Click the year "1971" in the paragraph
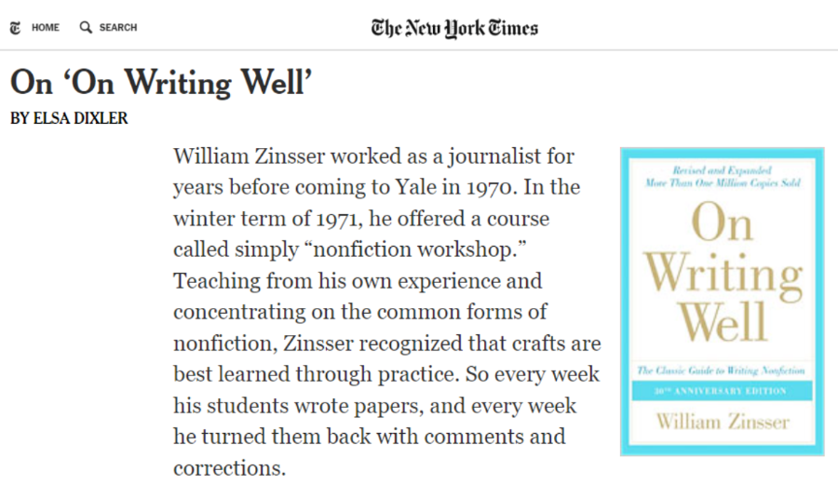Viewport: 838px width, 485px height. (336, 219)
